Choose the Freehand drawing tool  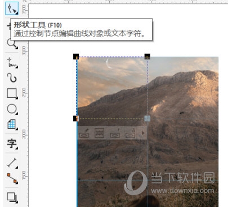pyautogui.click(x=12, y=63)
